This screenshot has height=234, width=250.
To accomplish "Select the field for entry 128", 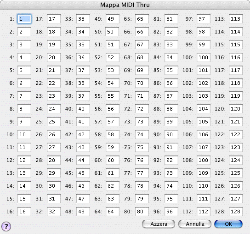I will (x=236, y=212).
